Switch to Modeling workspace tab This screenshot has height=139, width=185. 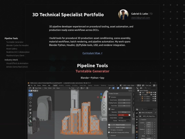61,85
